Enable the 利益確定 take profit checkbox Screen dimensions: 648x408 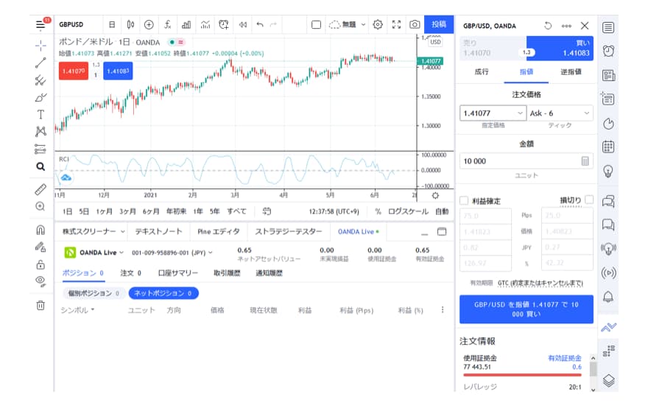tap(464, 201)
